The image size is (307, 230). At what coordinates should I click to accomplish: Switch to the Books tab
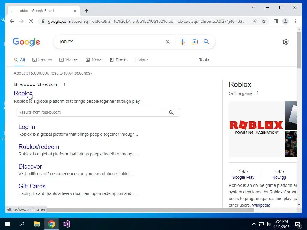coord(119,60)
